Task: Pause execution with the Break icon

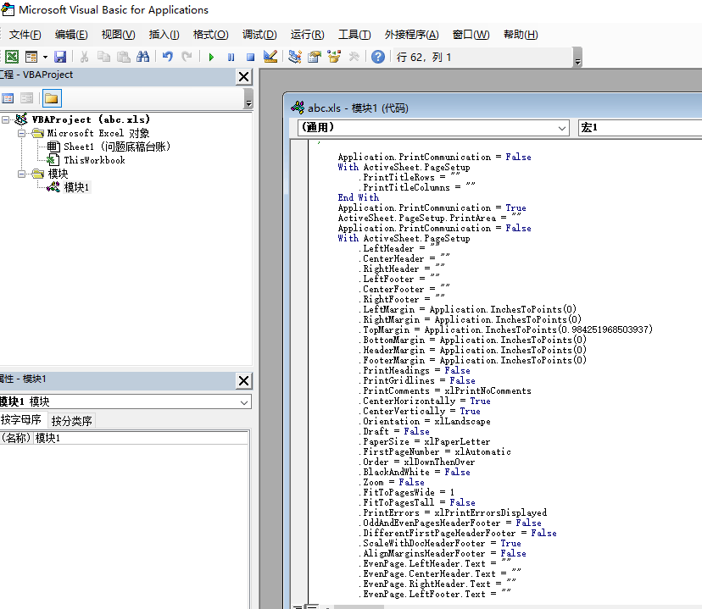Action: pyautogui.click(x=229, y=56)
